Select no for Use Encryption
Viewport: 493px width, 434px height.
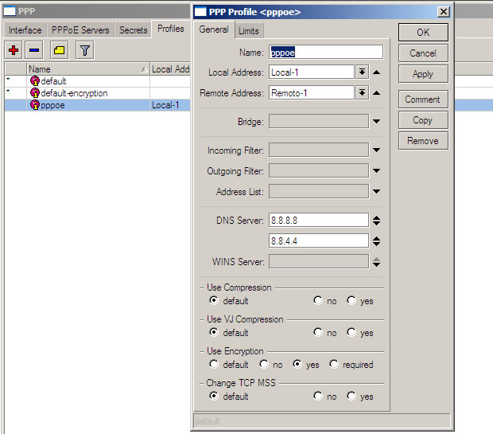(264, 364)
